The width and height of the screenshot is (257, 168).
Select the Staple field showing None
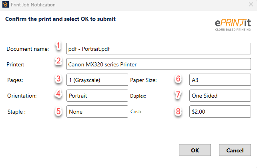(97, 112)
